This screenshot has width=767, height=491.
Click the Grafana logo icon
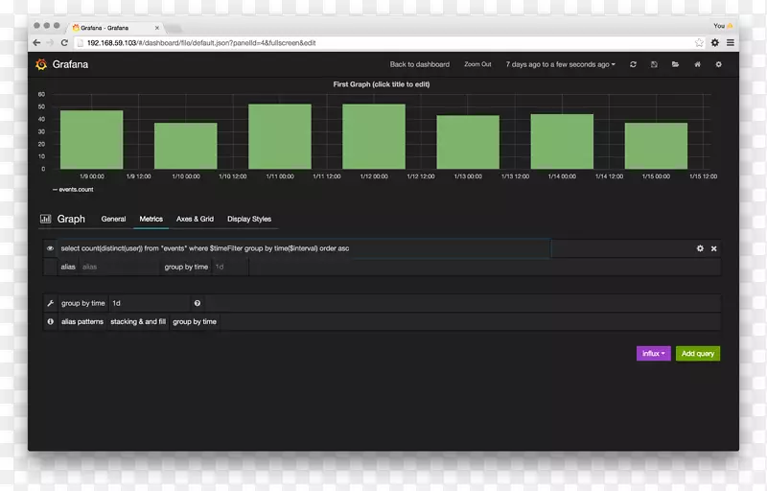coord(41,64)
